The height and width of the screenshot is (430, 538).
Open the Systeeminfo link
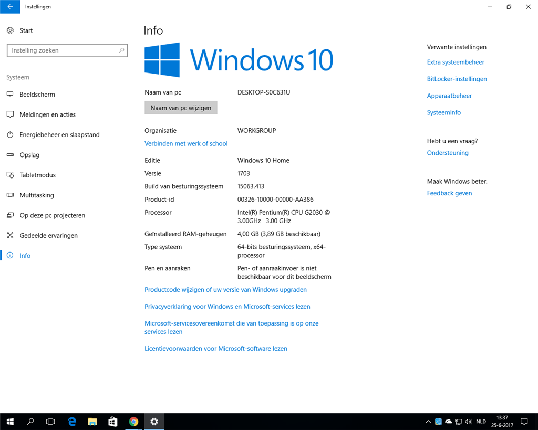pos(443,112)
